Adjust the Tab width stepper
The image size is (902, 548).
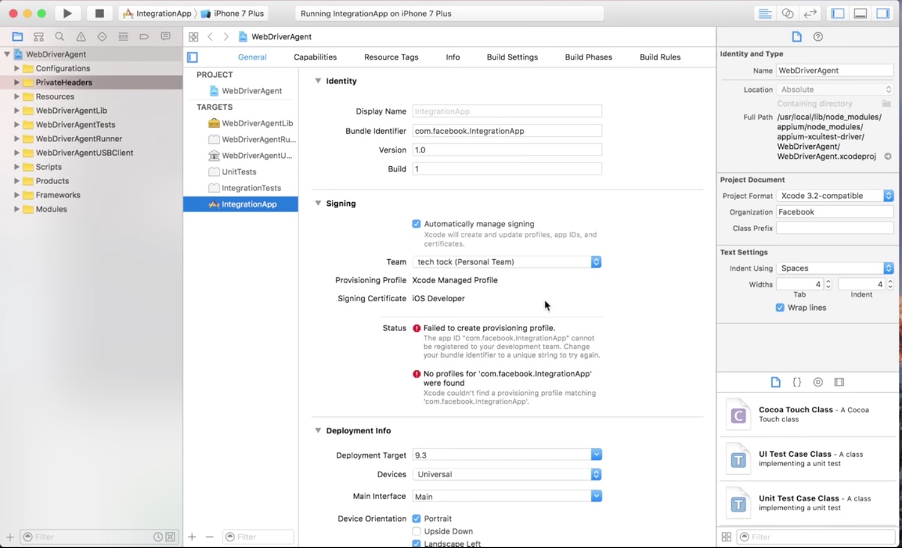pos(828,285)
